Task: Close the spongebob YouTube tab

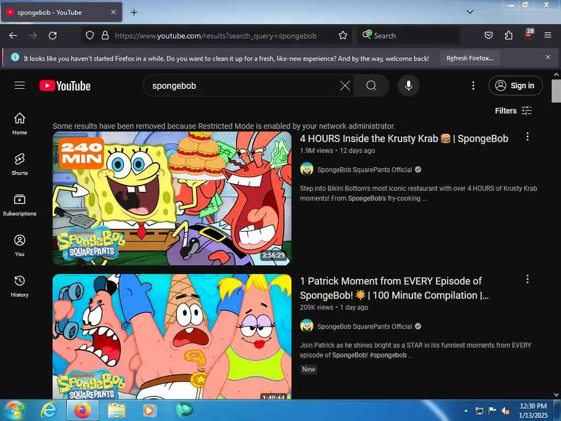Action: pos(113,12)
